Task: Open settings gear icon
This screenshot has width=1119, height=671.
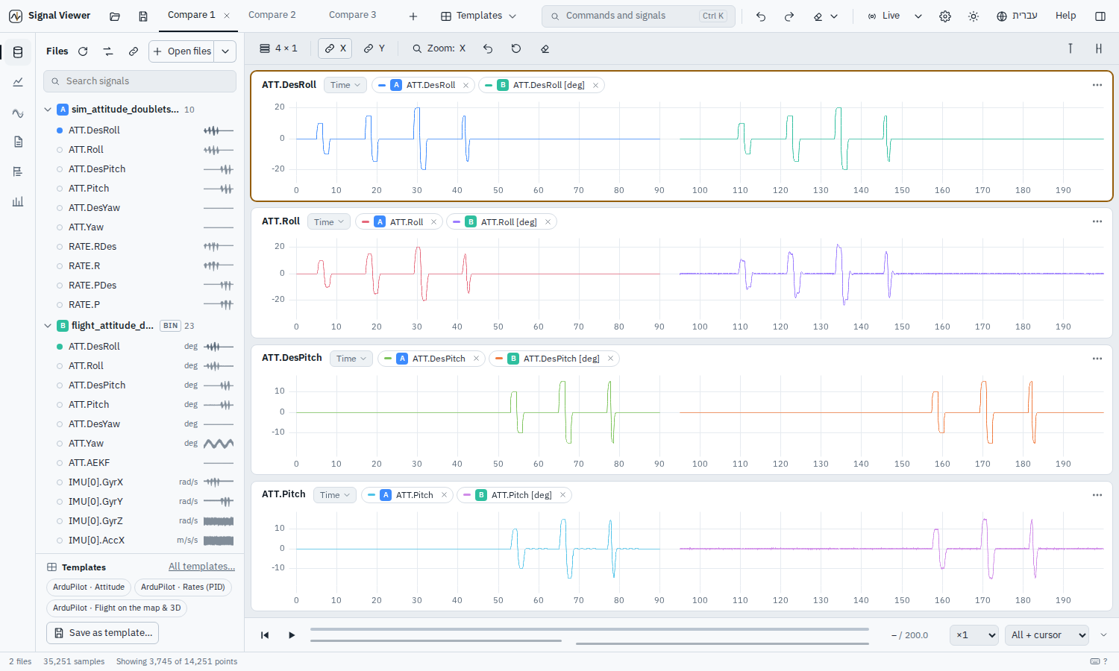Action: click(945, 16)
